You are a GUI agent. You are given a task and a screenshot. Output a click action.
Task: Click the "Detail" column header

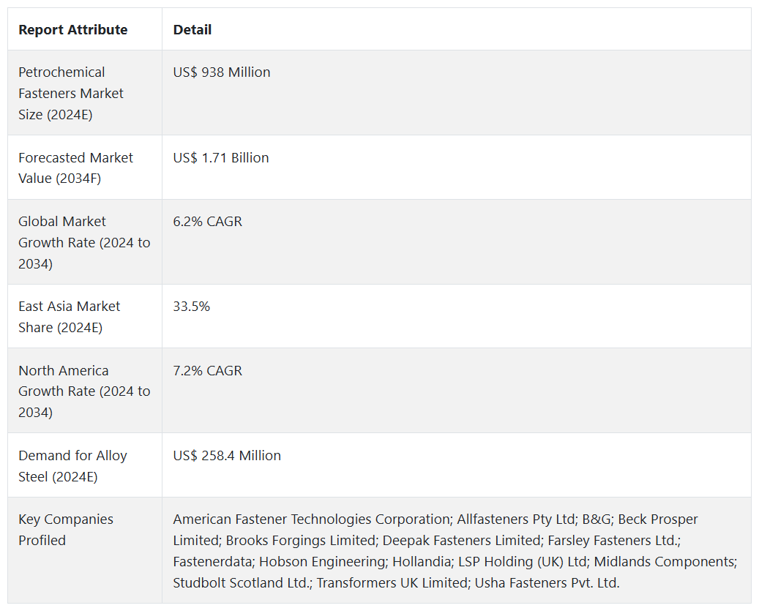(192, 30)
